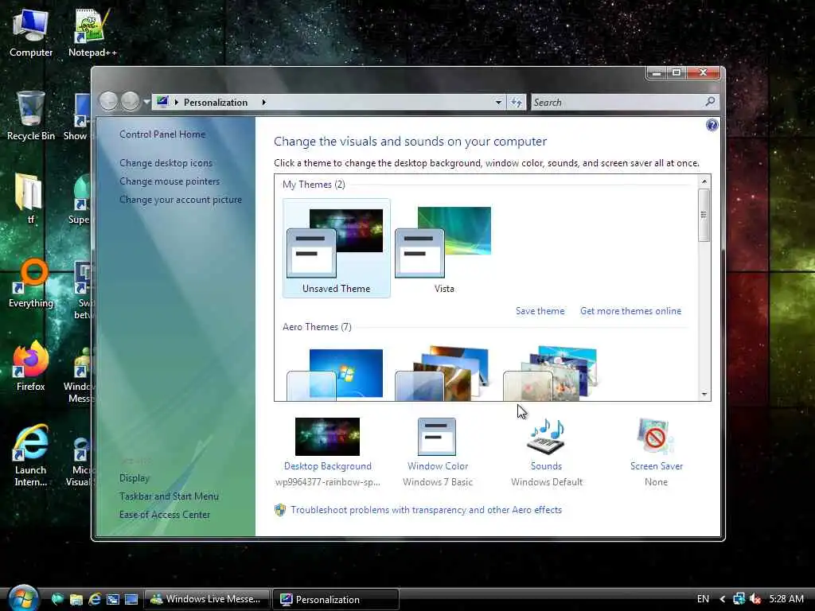The height and width of the screenshot is (611, 815).
Task: Click the Show desktop quick launch icon
Action: (131, 599)
